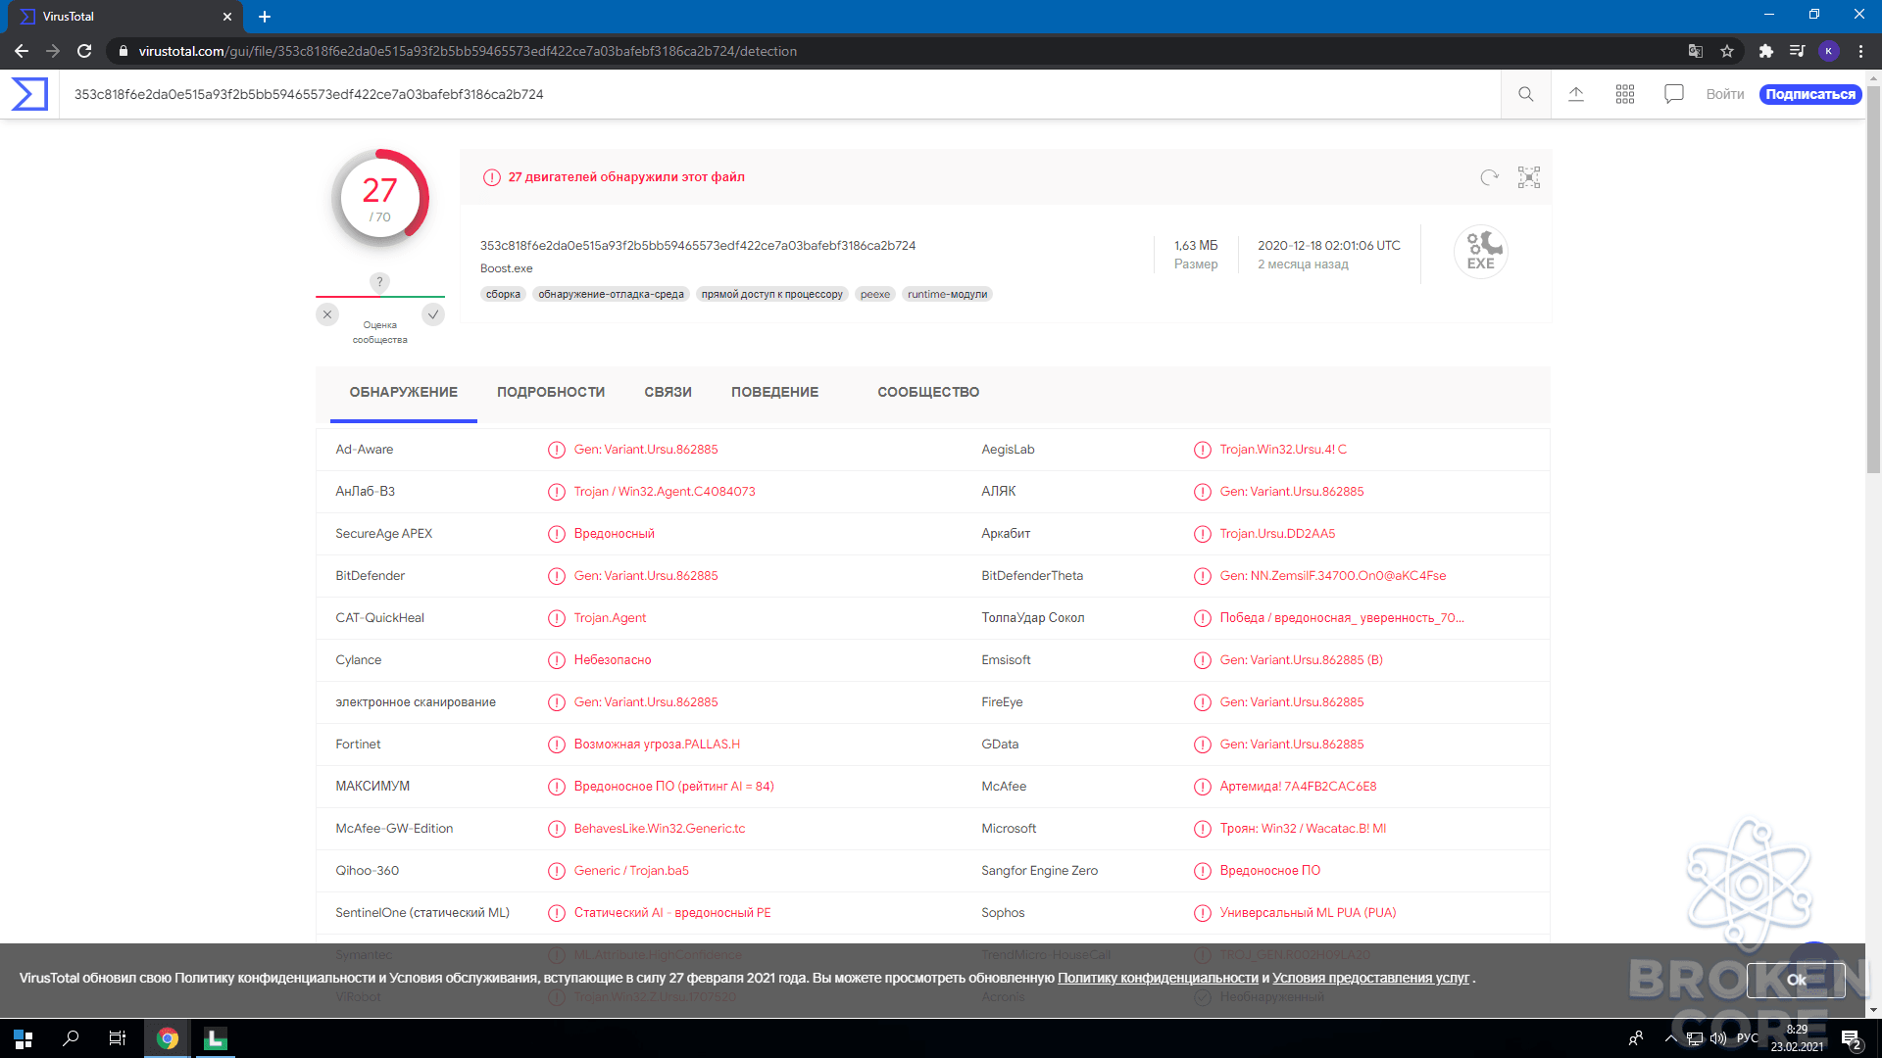Click the Войти link
1882x1058 pixels.
tap(1725, 94)
